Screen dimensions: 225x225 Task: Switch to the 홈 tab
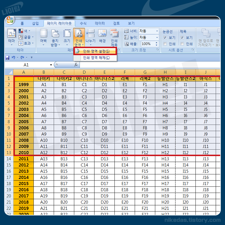(22, 23)
